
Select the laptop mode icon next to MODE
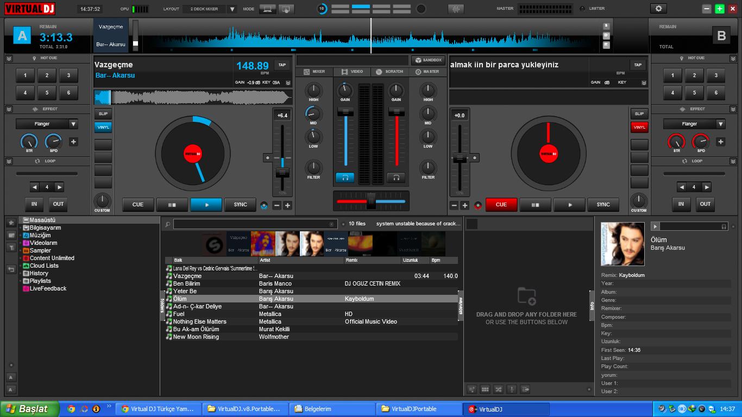click(267, 9)
